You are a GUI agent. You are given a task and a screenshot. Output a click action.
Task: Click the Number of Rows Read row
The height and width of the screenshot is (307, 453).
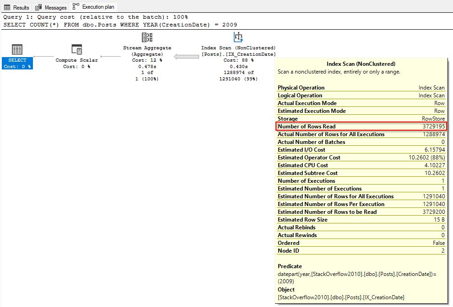tap(361, 127)
